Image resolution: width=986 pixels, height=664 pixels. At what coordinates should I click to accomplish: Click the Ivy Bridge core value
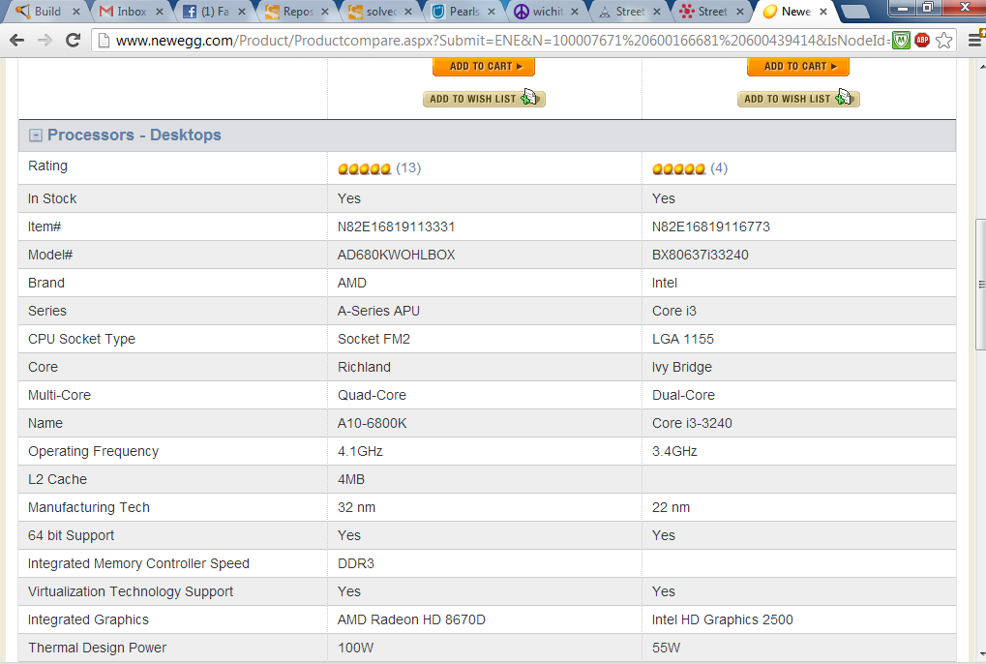point(681,367)
